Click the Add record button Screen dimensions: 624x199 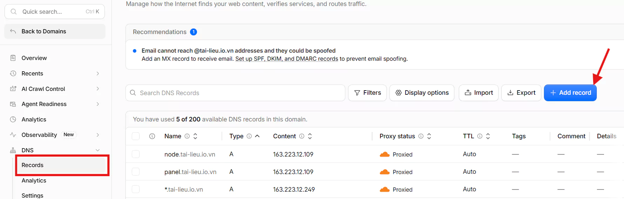[x=570, y=93]
